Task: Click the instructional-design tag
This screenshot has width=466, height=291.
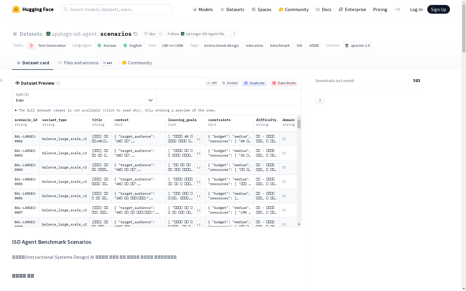Action: [221, 45]
